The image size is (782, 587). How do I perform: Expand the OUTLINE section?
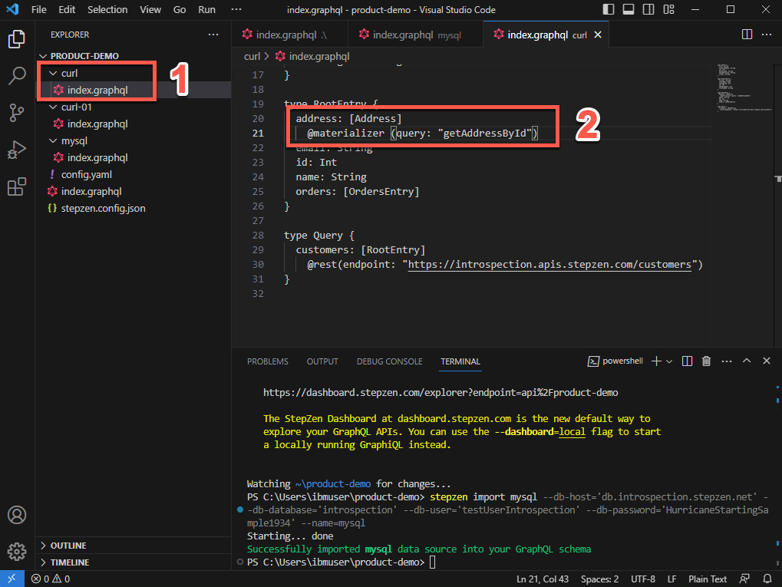(68, 546)
